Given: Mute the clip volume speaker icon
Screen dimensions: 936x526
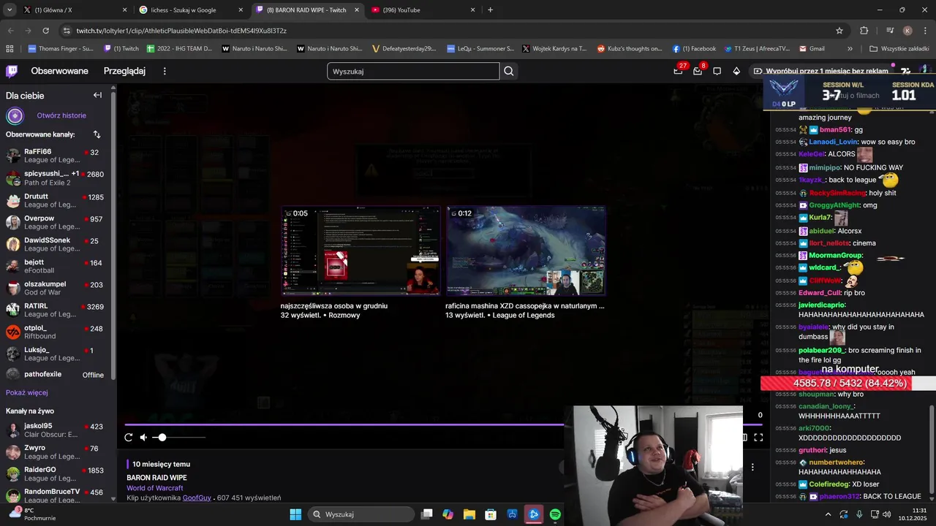Looking at the screenshot, I should 144,438.
